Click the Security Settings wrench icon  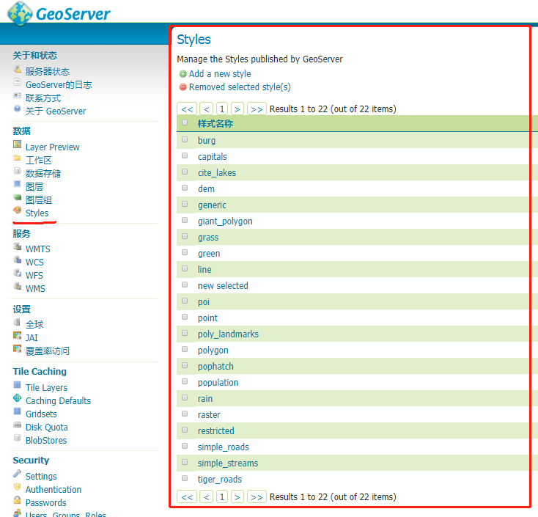pyautogui.click(x=17, y=474)
